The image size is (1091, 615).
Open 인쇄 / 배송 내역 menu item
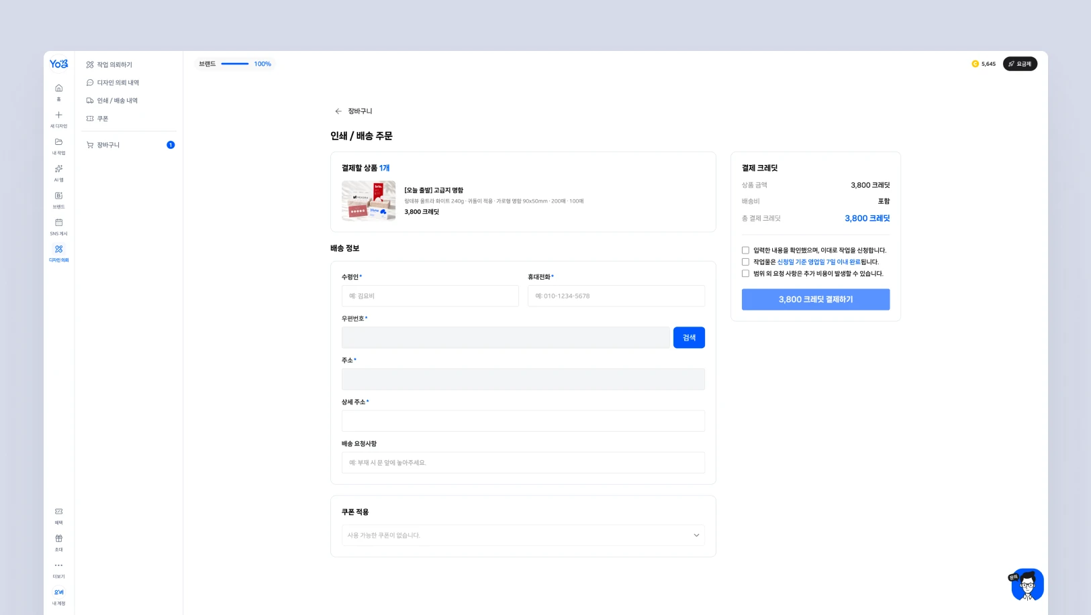click(112, 101)
